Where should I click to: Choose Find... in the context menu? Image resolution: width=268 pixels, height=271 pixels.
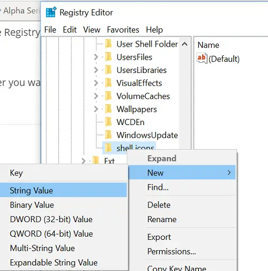click(182, 187)
